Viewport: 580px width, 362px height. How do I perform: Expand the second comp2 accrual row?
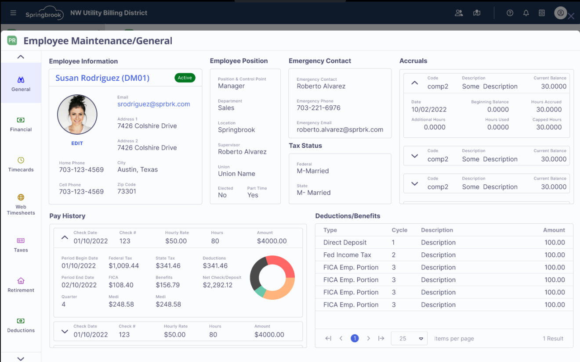(414, 156)
